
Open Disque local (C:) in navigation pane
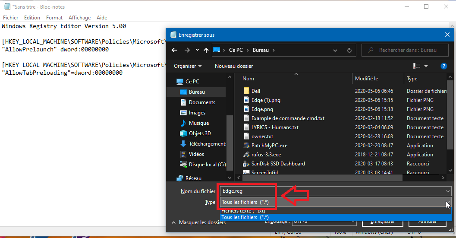coord(207,165)
